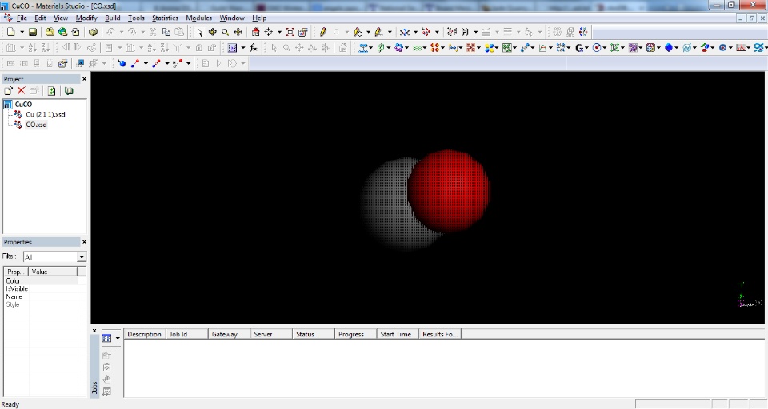Image resolution: width=768 pixels, height=409 pixels.
Task: Select Cu (2 1 1).xsd in project tree
Action: click(x=45, y=114)
